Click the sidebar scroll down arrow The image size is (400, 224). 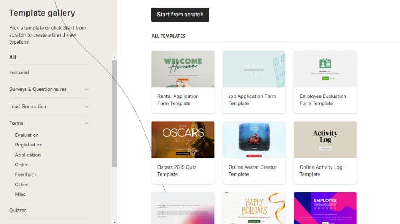114,221
